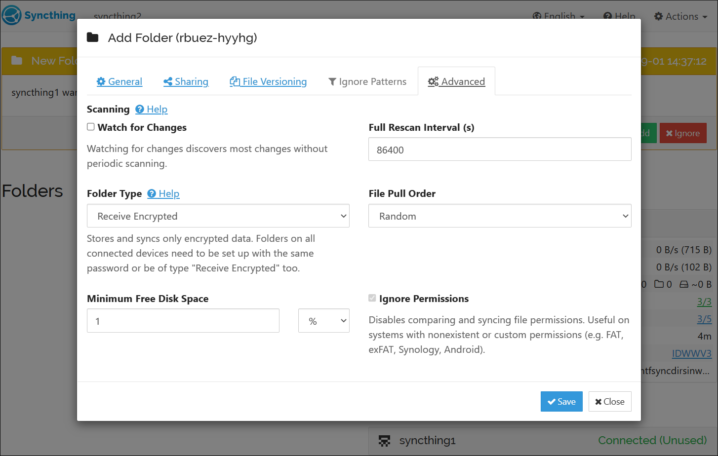Close the Add Folder dialog
The image size is (718, 456).
tap(610, 401)
